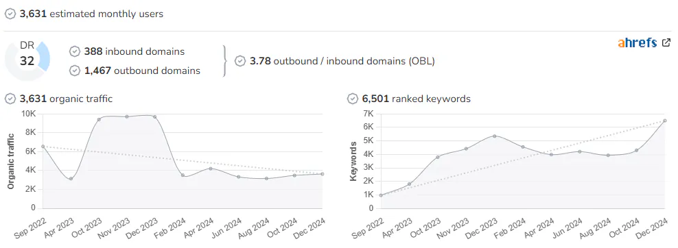Click the '6,501 ranked keywords' heading
The height and width of the screenshot is (248, 678).
coord(417,99)
